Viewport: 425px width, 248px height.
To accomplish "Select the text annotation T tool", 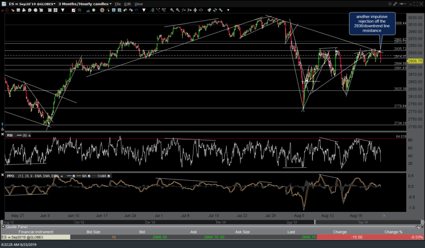I will 114,10.
